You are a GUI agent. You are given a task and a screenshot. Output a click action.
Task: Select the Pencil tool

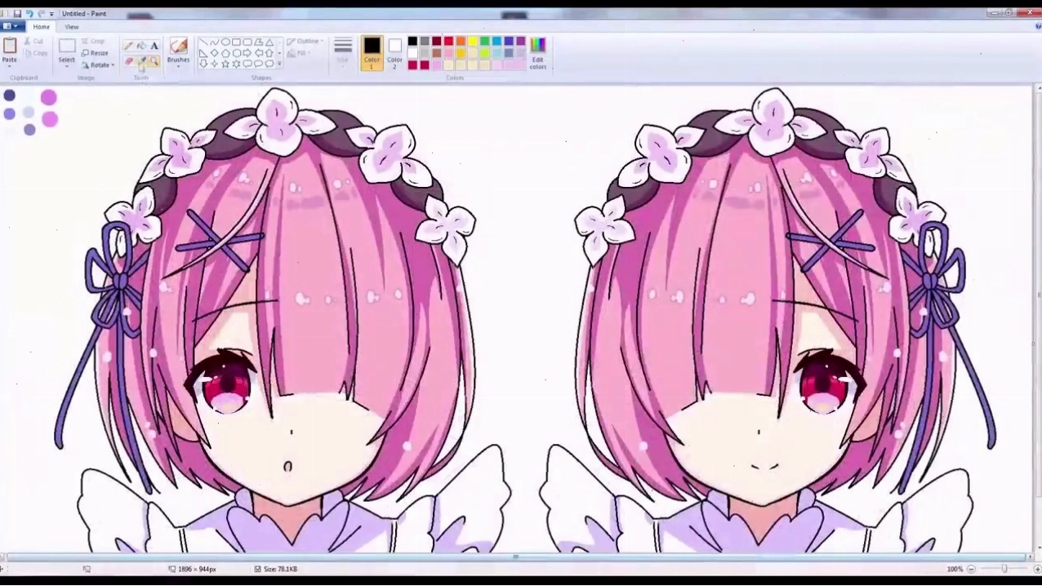tap(128, 46)
